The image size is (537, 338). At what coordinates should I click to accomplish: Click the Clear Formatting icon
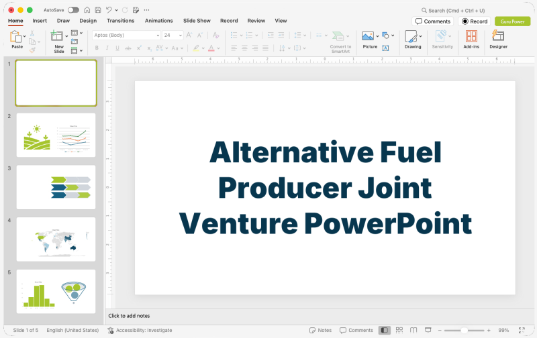pyautogui.click(x=215, y=35)
